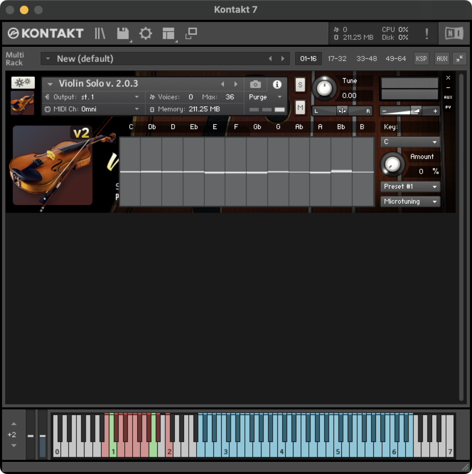This screenshot has width=472, height=474.
Task: Toggle Mute button M
Action: coord(300,107)
